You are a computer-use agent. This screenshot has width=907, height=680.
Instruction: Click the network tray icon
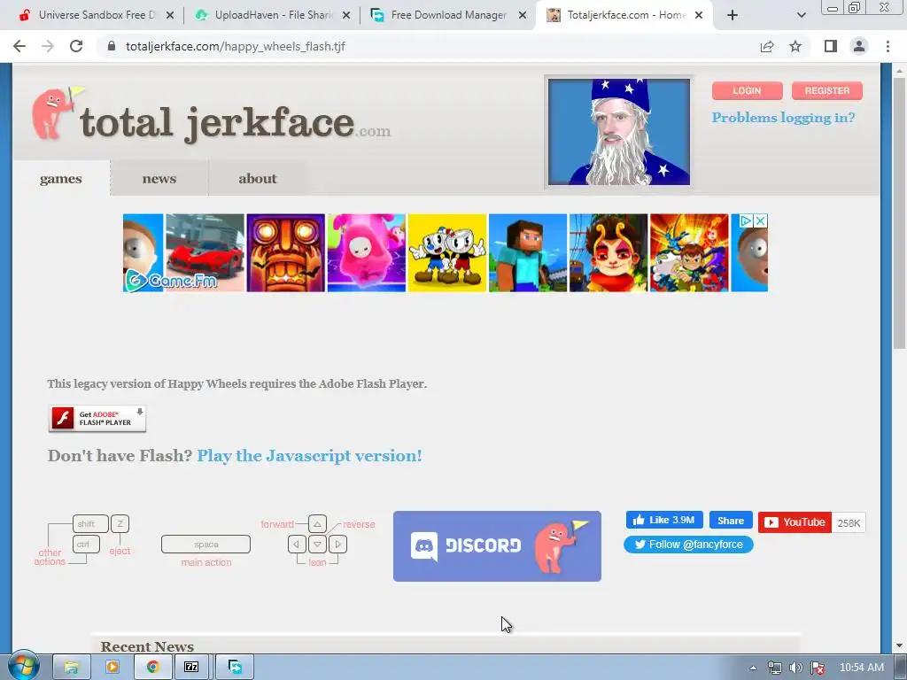click(774, 668)
